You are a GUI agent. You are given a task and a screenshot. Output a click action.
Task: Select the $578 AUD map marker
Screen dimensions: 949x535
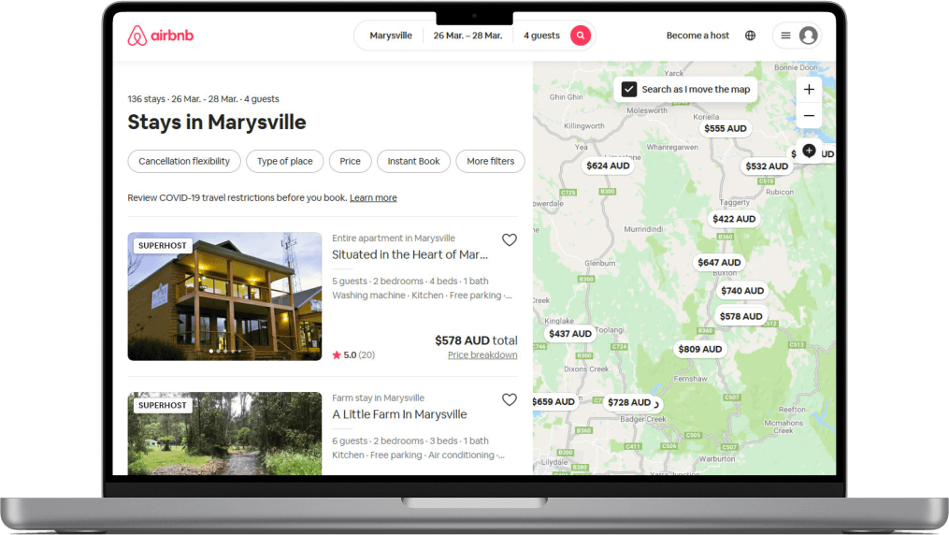741,316
